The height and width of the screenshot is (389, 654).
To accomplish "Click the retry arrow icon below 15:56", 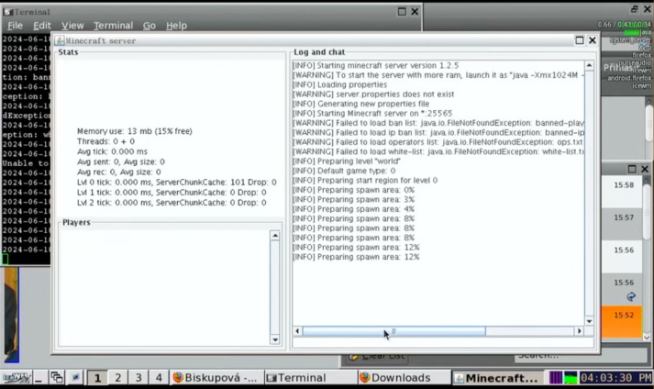I will coord(631,296).
